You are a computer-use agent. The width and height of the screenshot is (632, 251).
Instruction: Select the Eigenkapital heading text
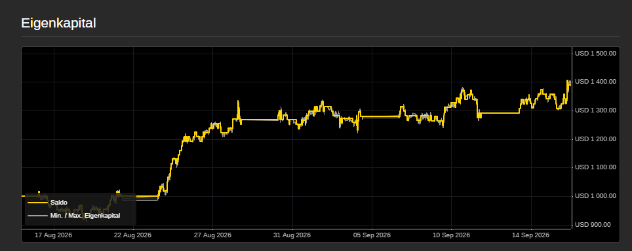(x=58, y=24)
